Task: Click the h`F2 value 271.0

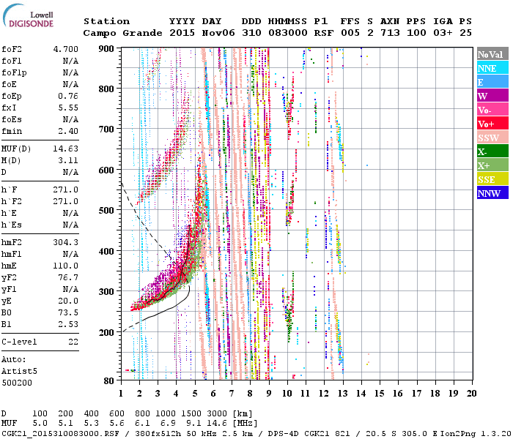Action: coord(66,201)
